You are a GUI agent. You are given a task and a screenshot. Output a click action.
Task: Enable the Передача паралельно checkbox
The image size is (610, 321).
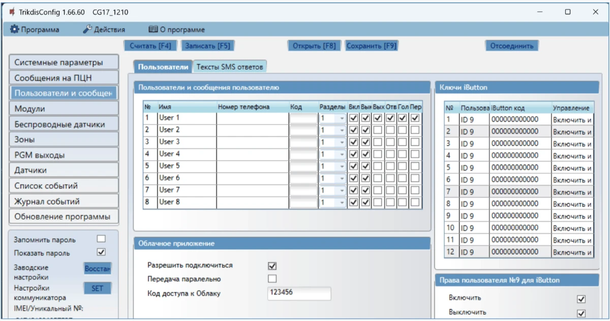point(272,278)
